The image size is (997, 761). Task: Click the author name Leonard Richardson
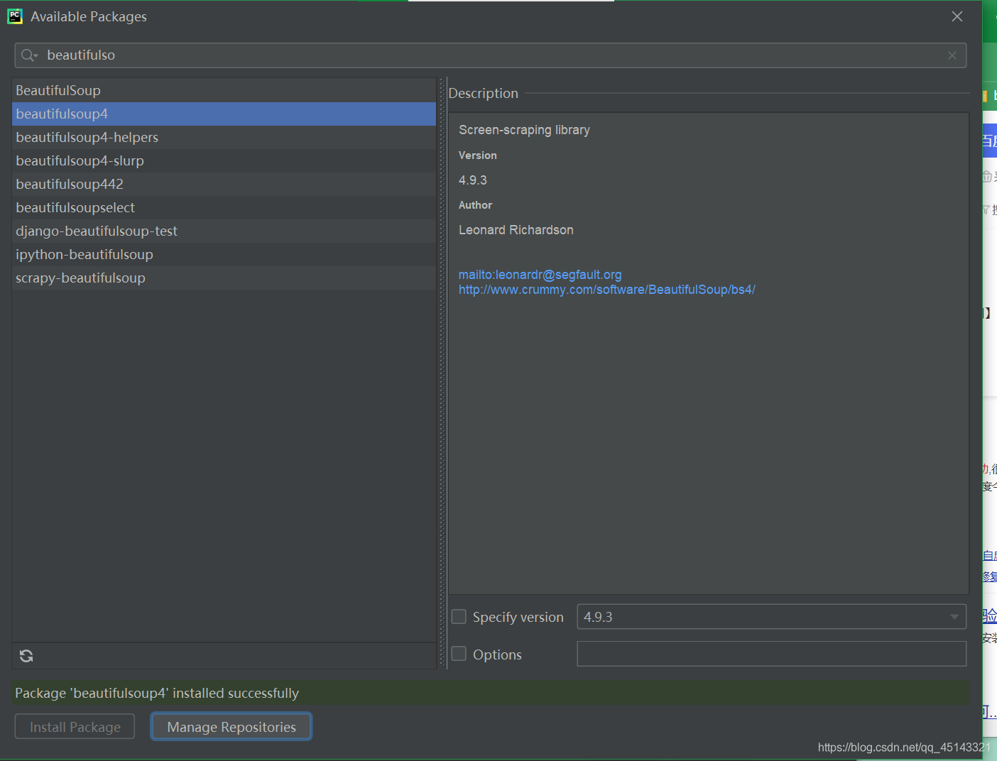[x=516, y=230]
